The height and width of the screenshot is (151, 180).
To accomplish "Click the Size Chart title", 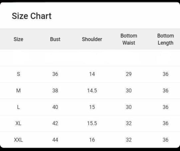I will [x=32, y=16].
